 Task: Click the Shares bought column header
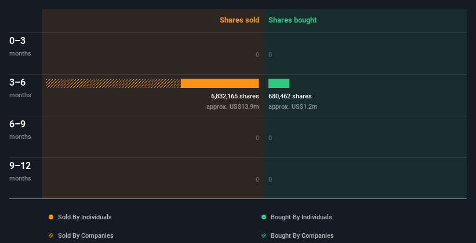tap(293, 20)
